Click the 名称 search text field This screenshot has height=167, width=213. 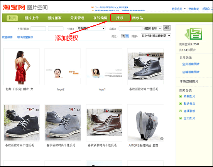[x=130, y=29]
